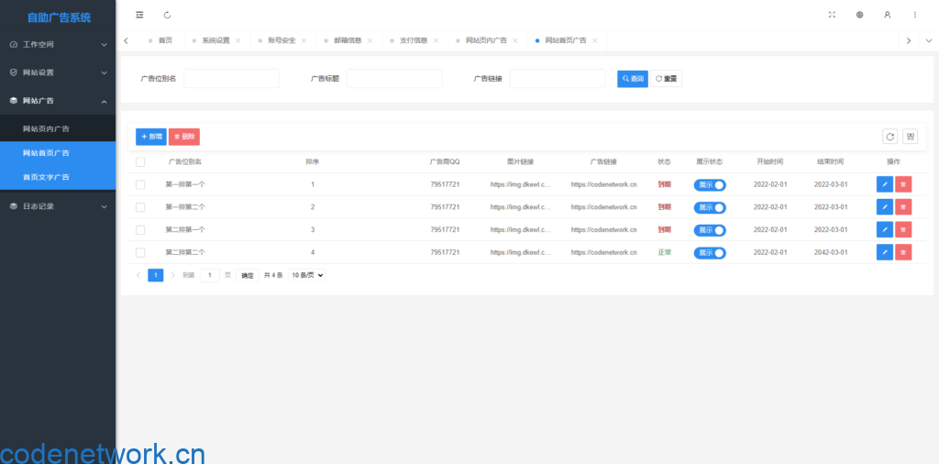Click the blue 查询 search button
This screenshot has height=464, width=939.
[x=632, y=79]
